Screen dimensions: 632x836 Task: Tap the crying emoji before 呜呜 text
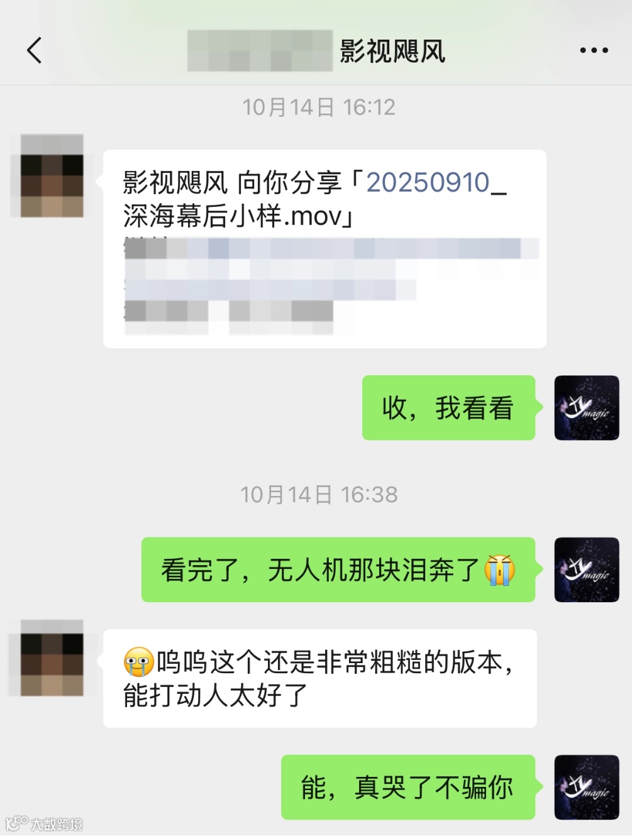pyautogui.click(x=139, y=662)
